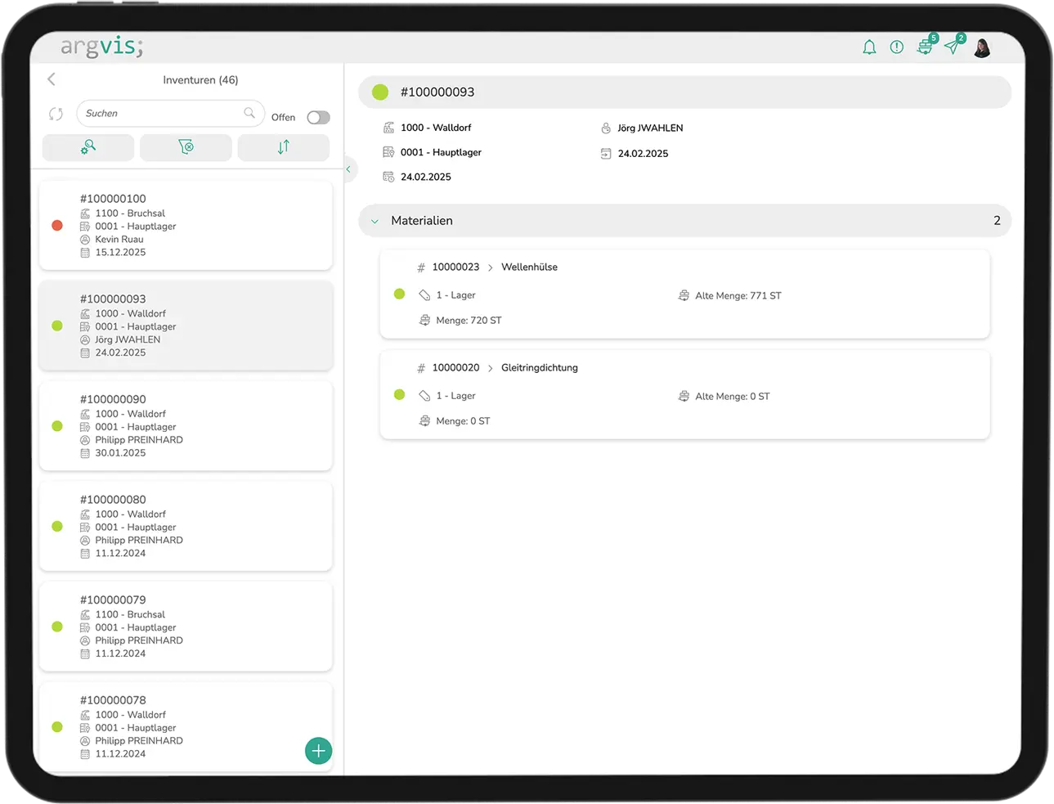Open the sort order button
The height and width of the screenshot is (804, 1054).
[x=283, y=147]
